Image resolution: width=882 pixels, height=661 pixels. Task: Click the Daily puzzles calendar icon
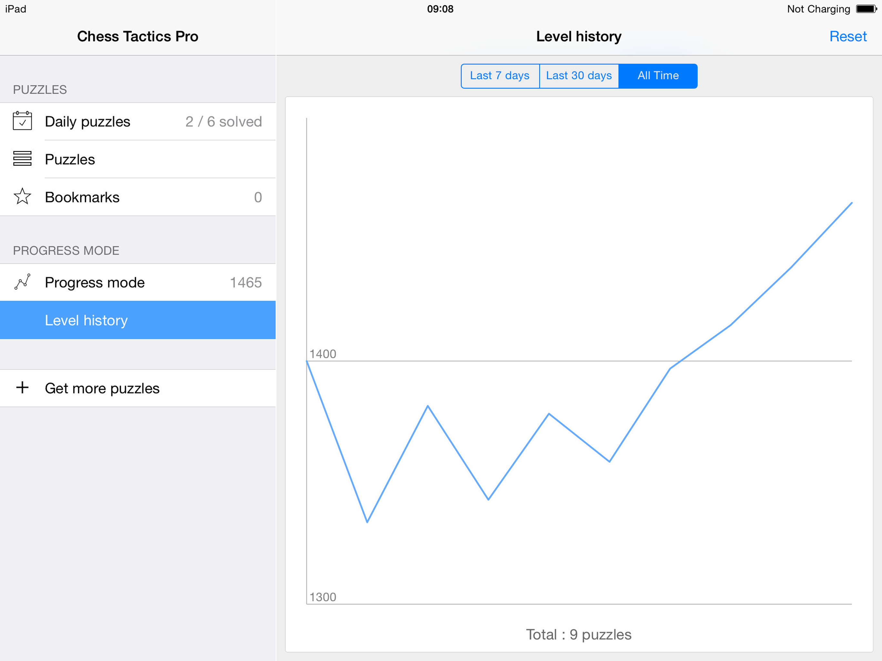point(22,121)
